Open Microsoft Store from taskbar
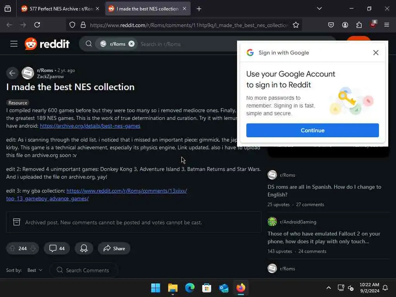Viewport: 396px width, 297px height. (207, 288)
